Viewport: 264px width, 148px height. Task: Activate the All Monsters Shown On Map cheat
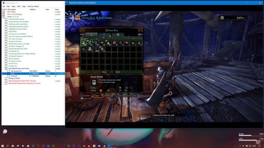(x=6, y=44)
